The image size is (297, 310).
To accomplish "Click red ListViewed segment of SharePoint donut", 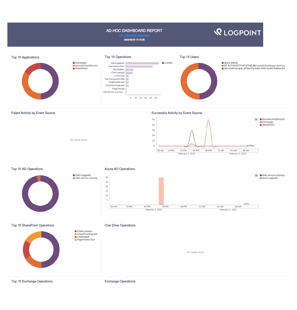I will tap(26, 249).
